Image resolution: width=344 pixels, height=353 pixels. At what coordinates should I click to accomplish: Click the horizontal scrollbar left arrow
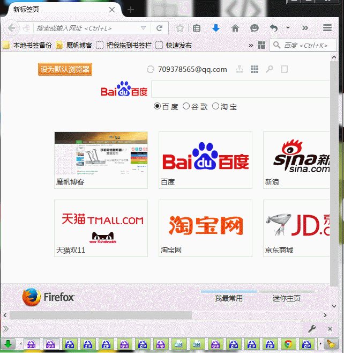click(x=5, y=315)
